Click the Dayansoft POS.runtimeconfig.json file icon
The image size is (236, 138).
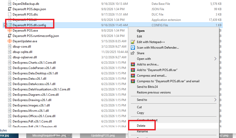coord(10,36)
